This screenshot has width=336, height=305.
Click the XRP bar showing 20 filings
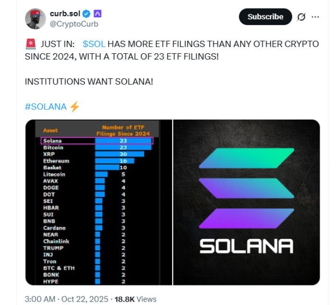coord(120,154)
